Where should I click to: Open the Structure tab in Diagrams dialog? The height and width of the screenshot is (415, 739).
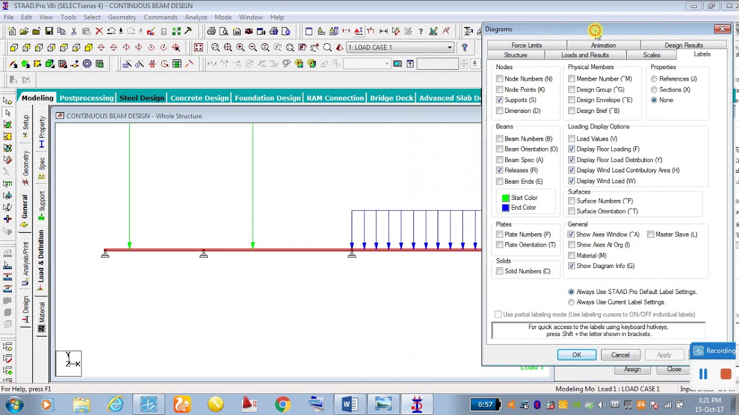click(x=516, y=55)
